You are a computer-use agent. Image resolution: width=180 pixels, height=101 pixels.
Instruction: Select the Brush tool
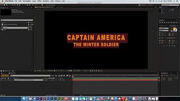[25, 5]
